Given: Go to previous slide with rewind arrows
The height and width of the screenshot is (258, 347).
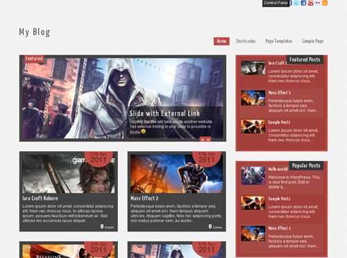Looking at the screenshot, I should (x=203, y=139).
